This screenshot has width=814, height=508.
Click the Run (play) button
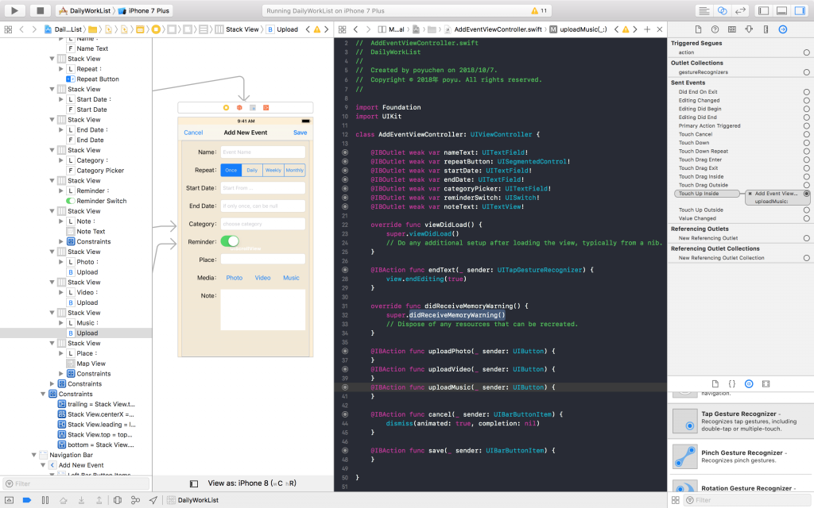pyautogui.click(x=14, y=10)
